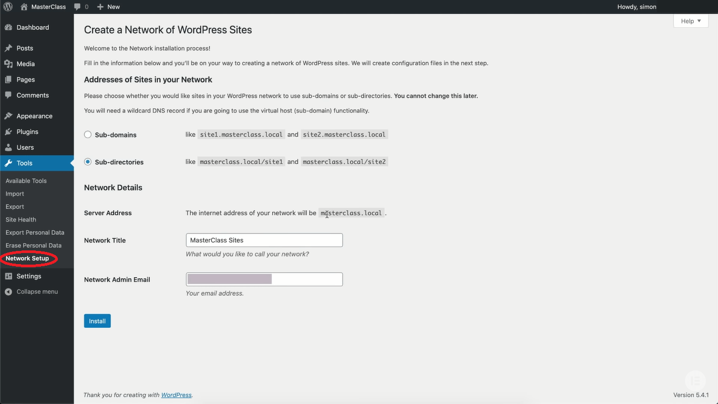Click the Install button
This screenshot has height=404, width=718.
(x=97, y=321)
